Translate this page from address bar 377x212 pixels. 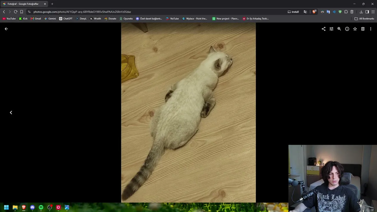pos(305,12)
